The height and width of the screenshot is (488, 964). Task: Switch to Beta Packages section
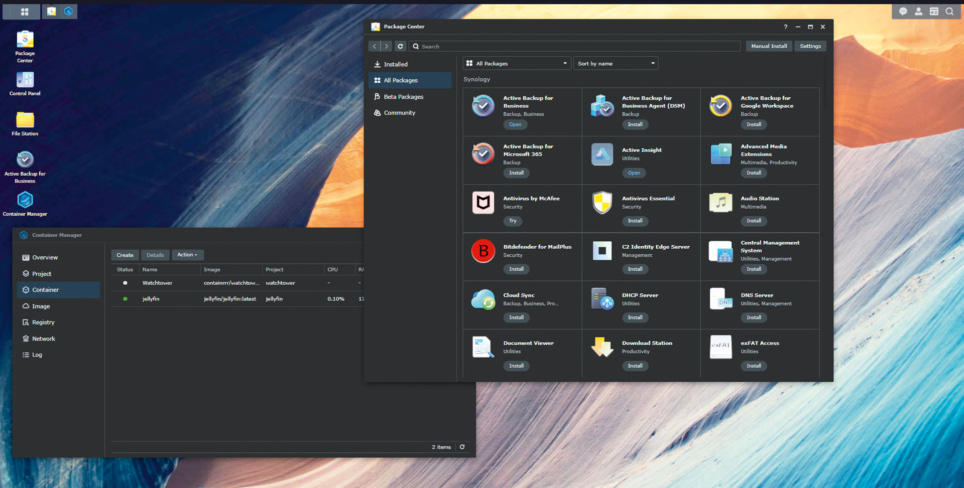click(x=403, y=97)
